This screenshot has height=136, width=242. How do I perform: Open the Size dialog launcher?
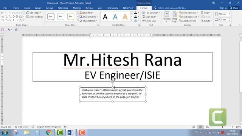pos(230,25)
